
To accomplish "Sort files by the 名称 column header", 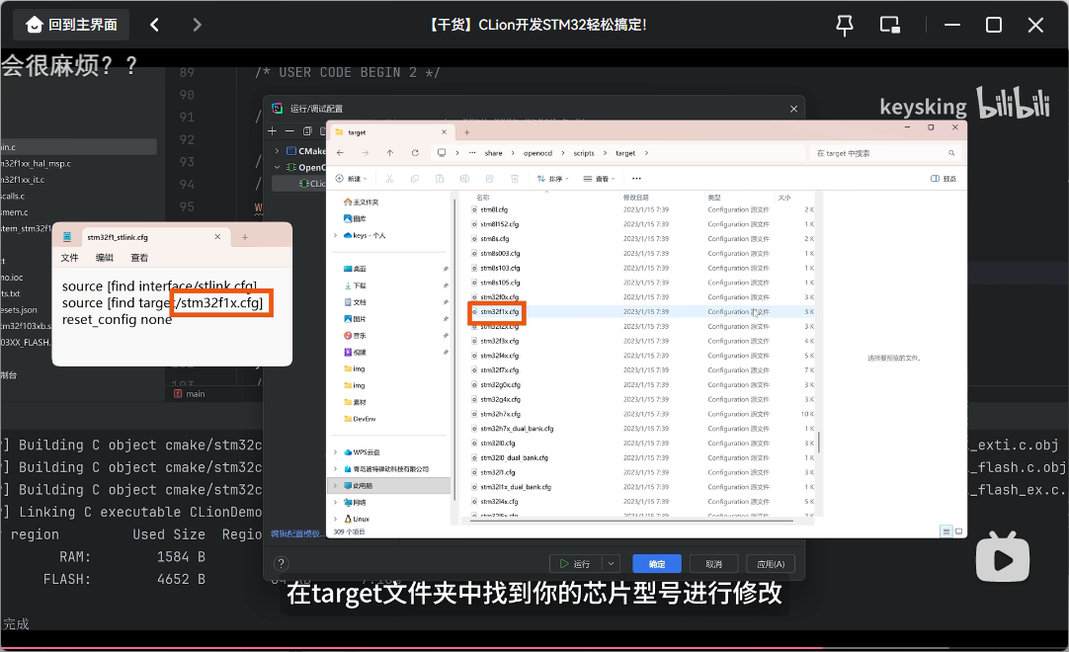I will tap(483, 198).
